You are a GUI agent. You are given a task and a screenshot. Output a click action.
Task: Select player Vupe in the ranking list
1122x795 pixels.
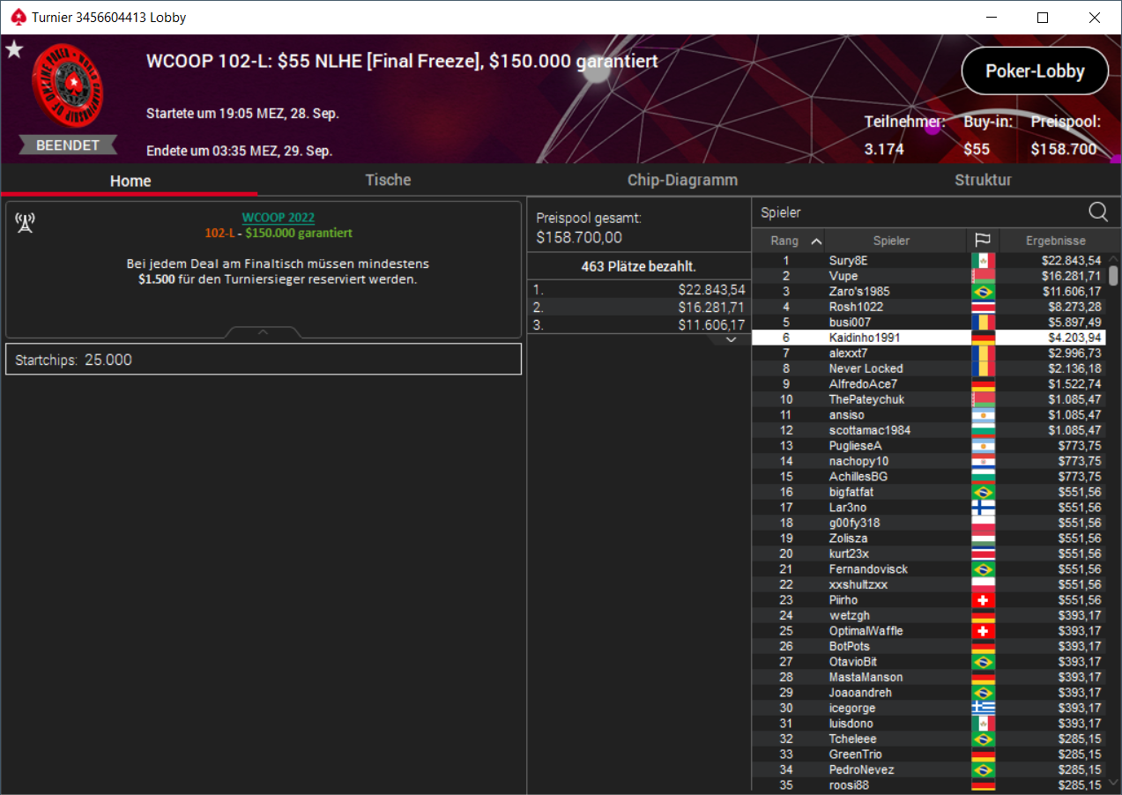tap(843, 276)
